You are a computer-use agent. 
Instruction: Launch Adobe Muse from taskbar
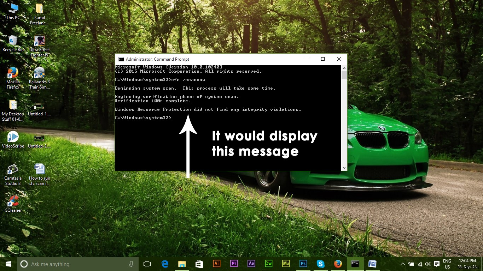[286, 264]
